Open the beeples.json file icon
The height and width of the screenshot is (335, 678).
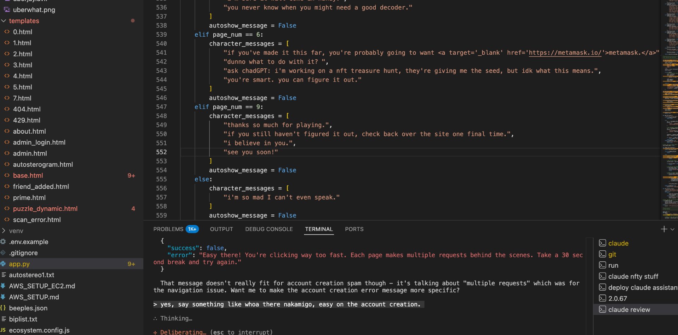click(x=3, y=308)
